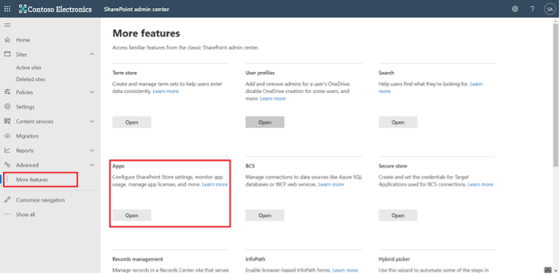Expand the Advanced section chevron
The image size is (560, 275).
click(x=91, y=165)
